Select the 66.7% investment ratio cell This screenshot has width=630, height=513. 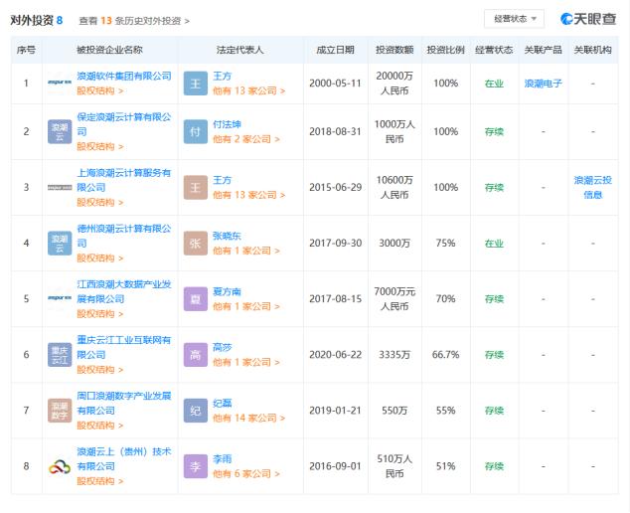[445, 355]
